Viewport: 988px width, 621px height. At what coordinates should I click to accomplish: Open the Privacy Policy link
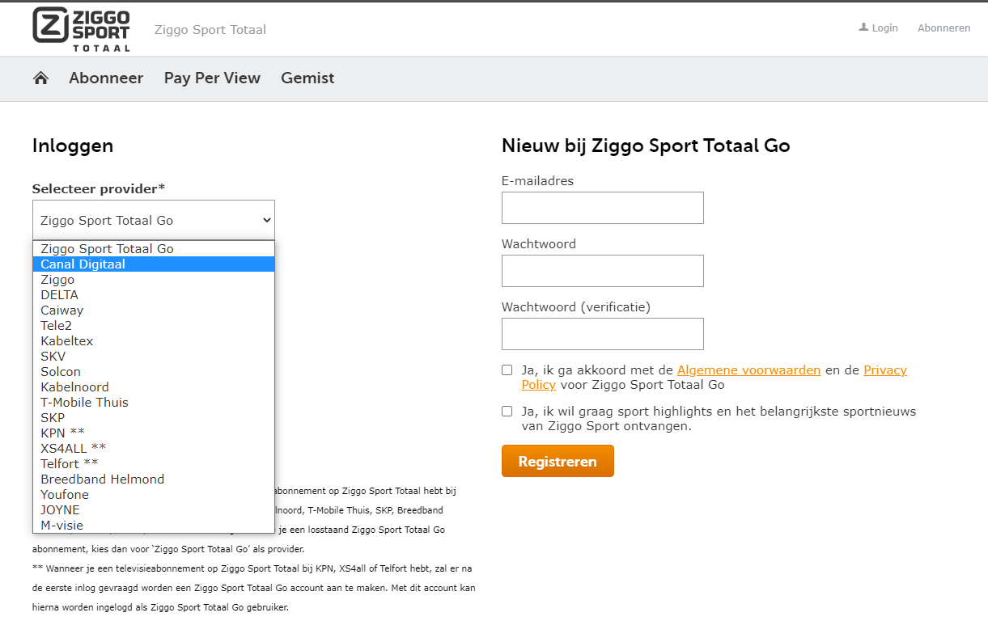coord(885,370)
